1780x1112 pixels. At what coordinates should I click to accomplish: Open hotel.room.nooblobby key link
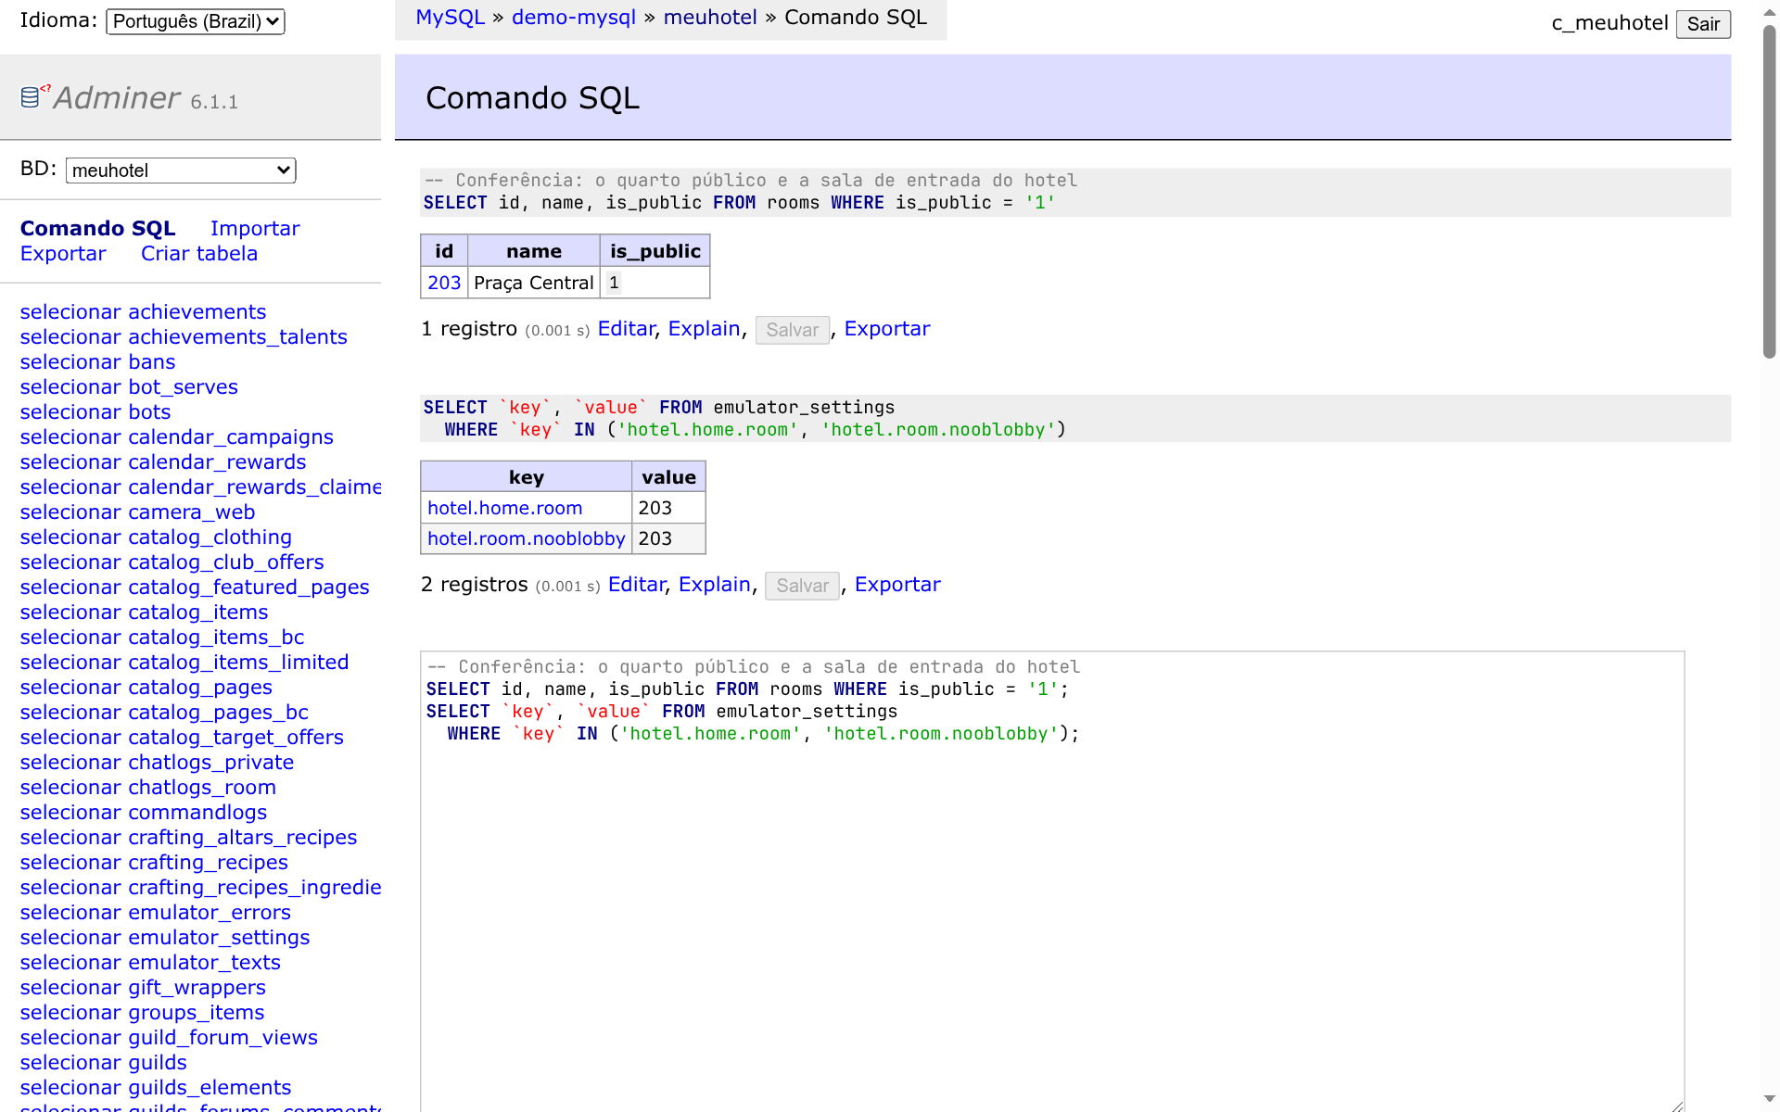527,538
